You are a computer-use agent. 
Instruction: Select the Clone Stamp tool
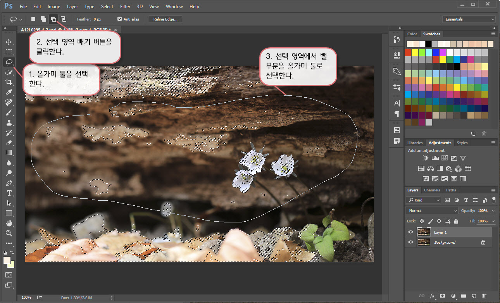click(x=9, y=122)
